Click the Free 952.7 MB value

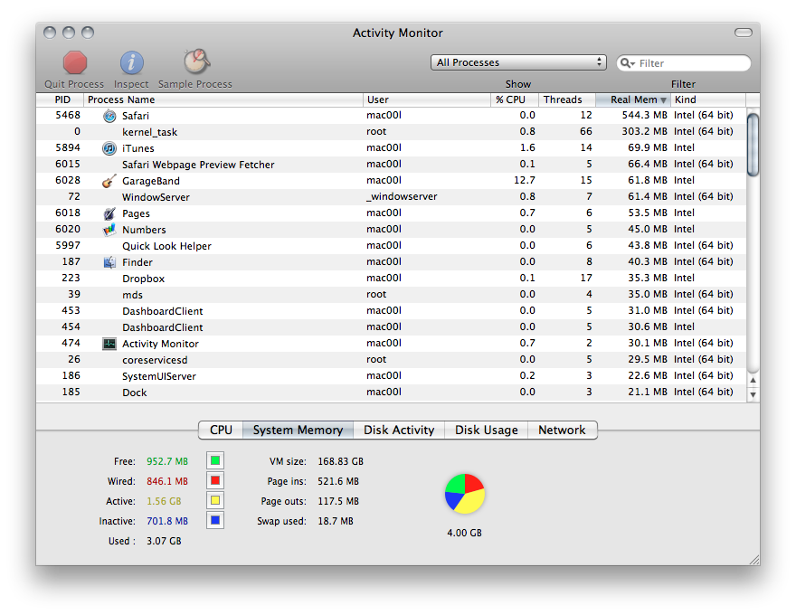tap(167, 461)
